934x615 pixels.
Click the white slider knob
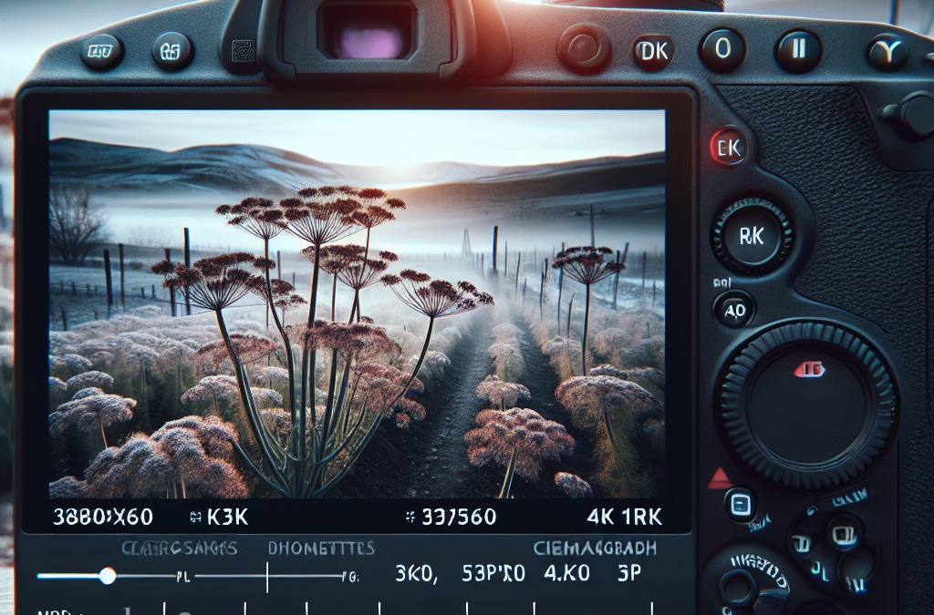pos(108,576)
